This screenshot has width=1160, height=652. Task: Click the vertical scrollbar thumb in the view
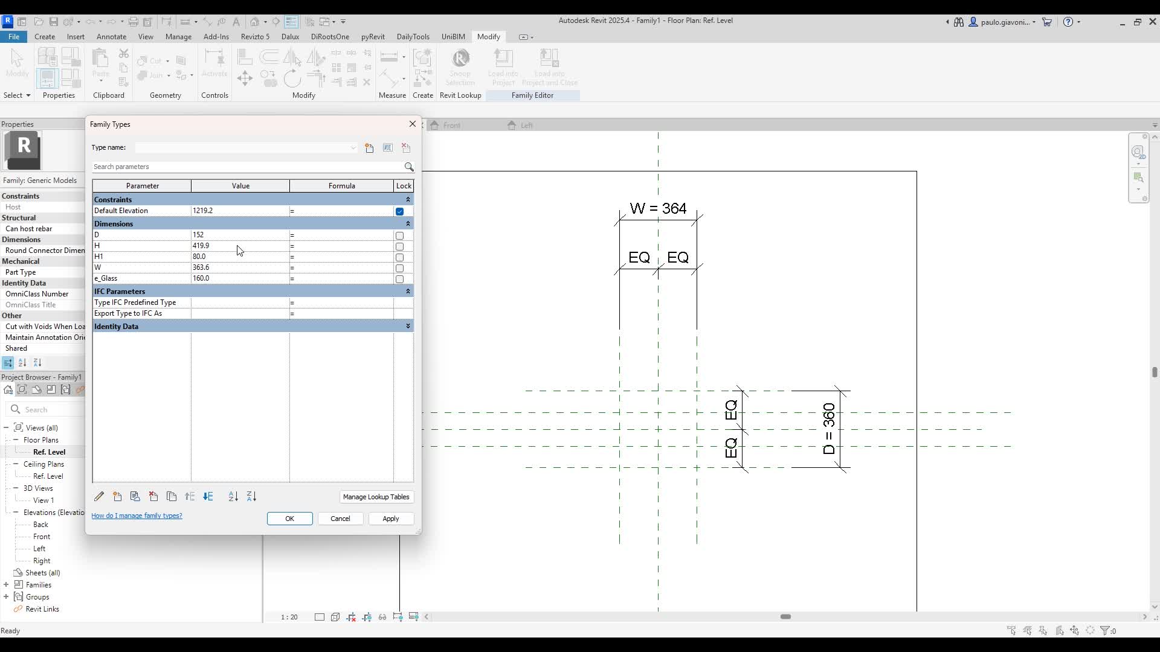[1155, 372]
